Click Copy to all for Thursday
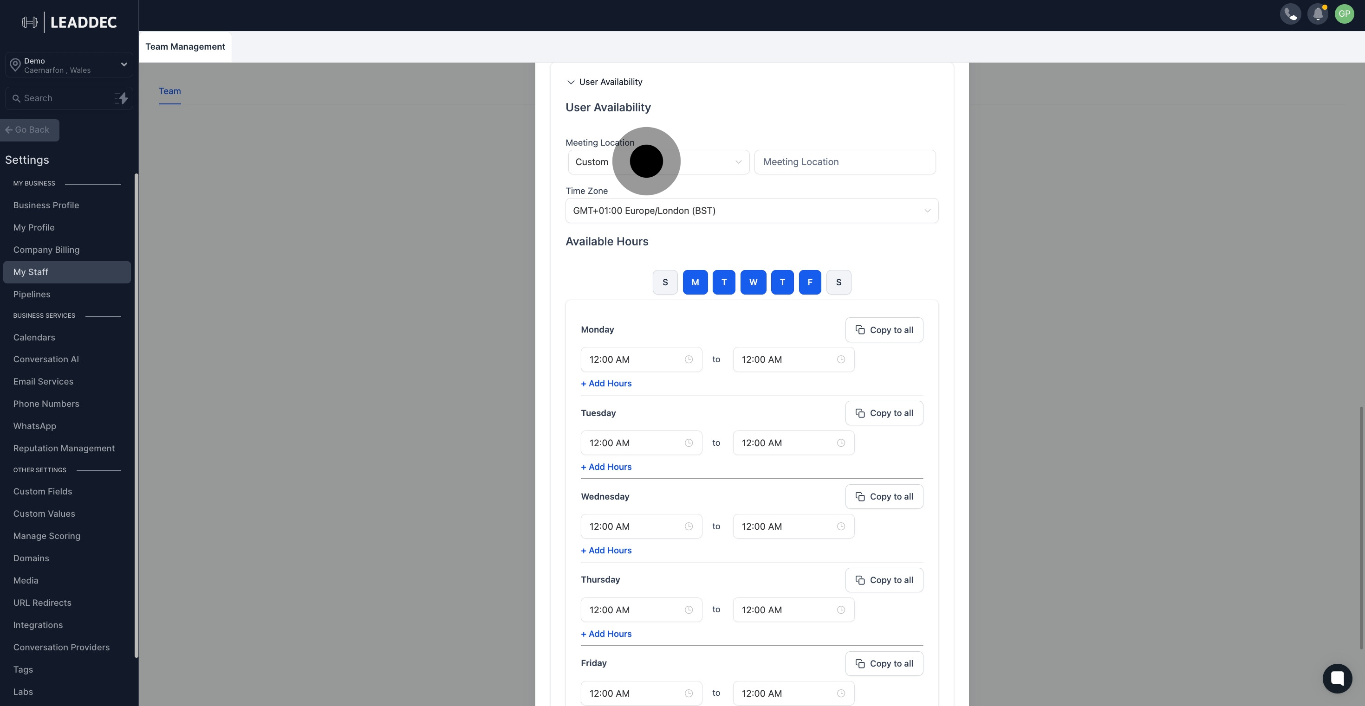Image resolution: width=1365 pixels, height=706 pixels. 884,580
